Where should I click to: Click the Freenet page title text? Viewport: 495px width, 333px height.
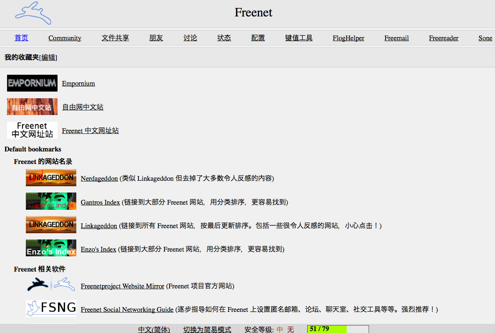(254, 13)
